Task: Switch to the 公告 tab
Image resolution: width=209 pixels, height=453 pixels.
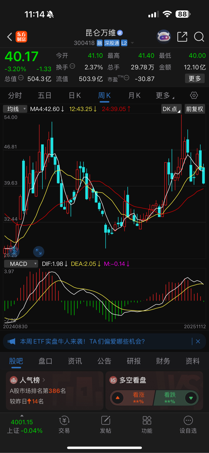Action: pyautogui.click(x=104, y=361)
